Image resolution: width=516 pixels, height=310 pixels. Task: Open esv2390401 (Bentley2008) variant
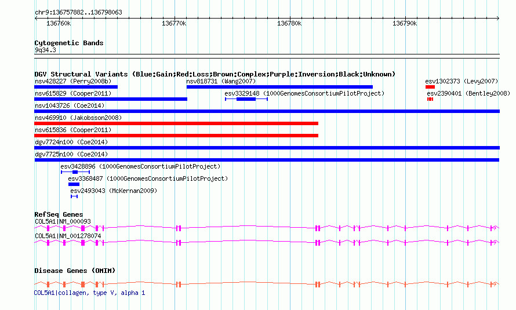(x=468, y=93)
